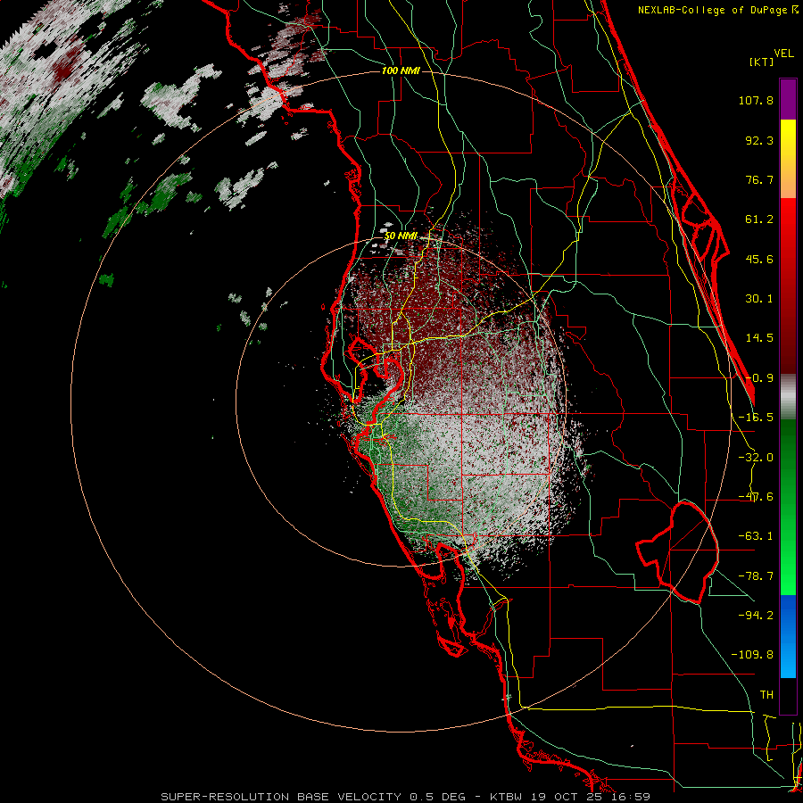The width and height of the screenshot is (803, 803).
Task: Click Lake Okeechobee outline on the map
Action: pos(677,552)
